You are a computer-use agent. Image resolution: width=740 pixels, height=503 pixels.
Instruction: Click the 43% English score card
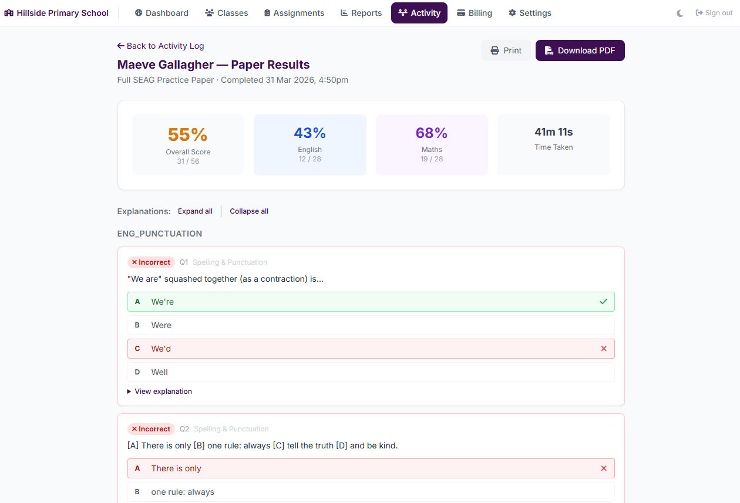tap(310, 145)
